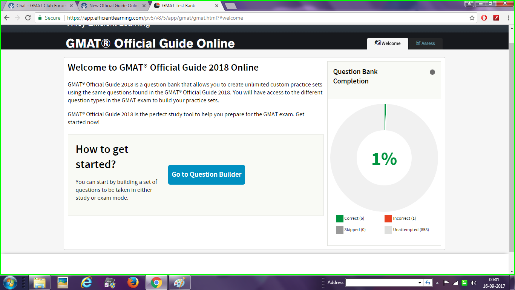Image resolution: width=515 pixels, height=290 pixels.
Task: Click the browser forward arrow
Action: click(17, 18)
